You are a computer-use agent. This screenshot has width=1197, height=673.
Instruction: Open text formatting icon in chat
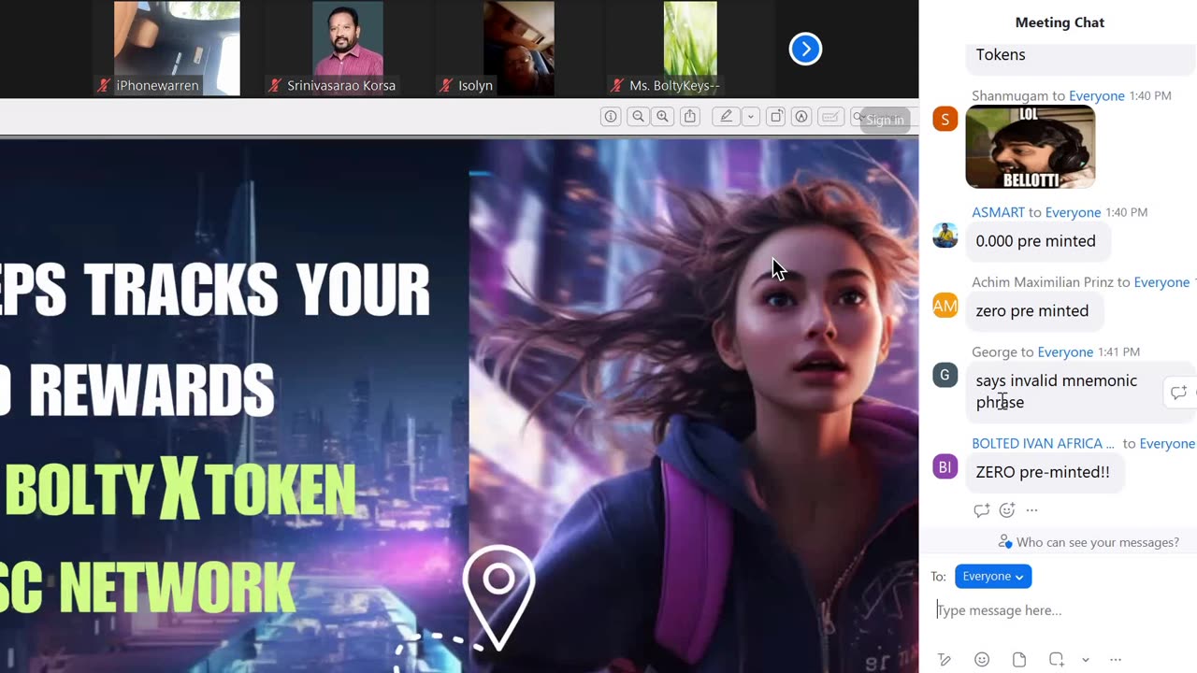945,660
